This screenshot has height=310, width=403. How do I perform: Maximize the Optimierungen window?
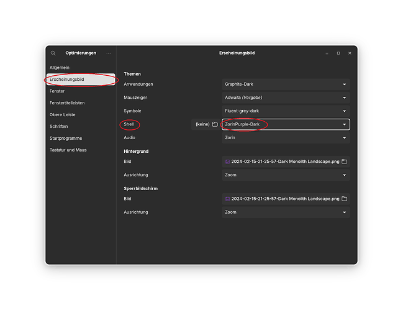[338, 53]
